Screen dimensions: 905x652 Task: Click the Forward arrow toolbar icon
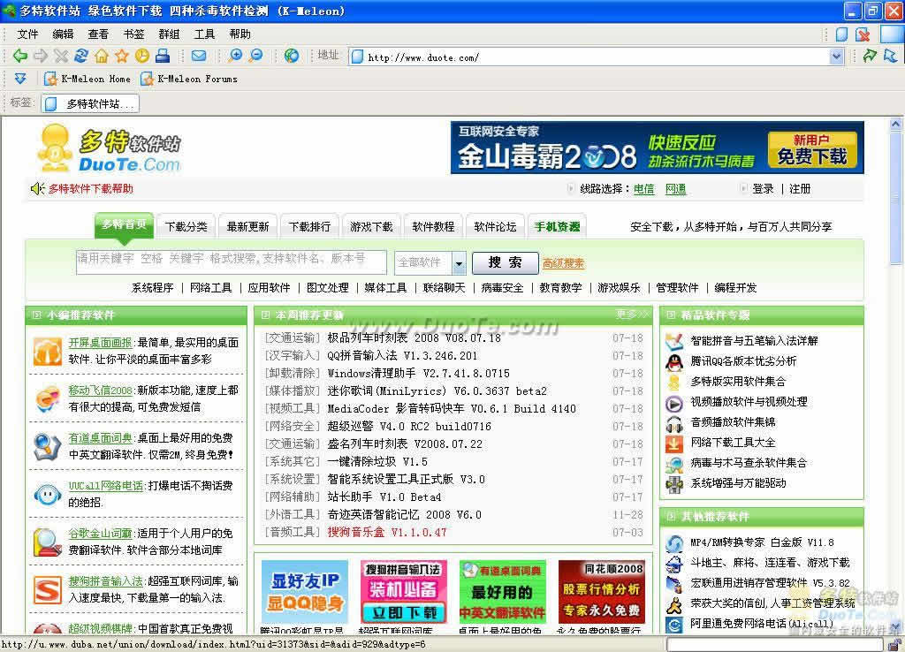pyautogui.click(x=41, y=56)
